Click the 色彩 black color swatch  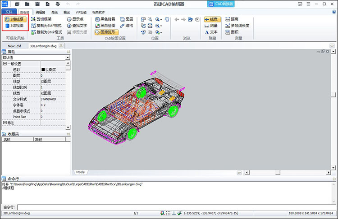coord(43,70)
